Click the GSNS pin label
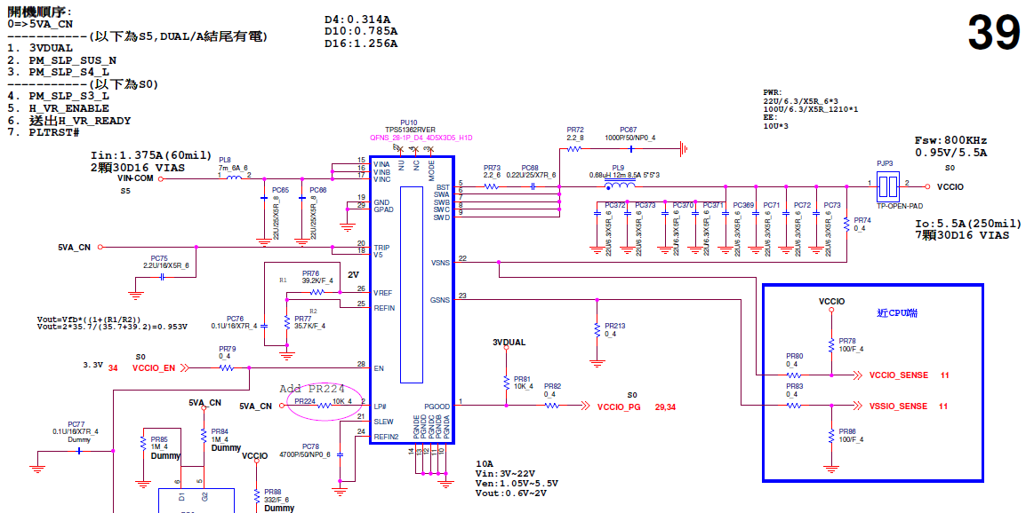The image size is (1026, 513). pyautogui.click(x=440, y=301)
